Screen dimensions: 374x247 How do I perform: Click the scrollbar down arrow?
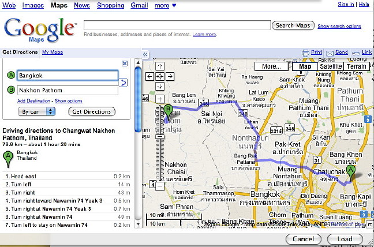pyautogui.click(x=138, y=224)
